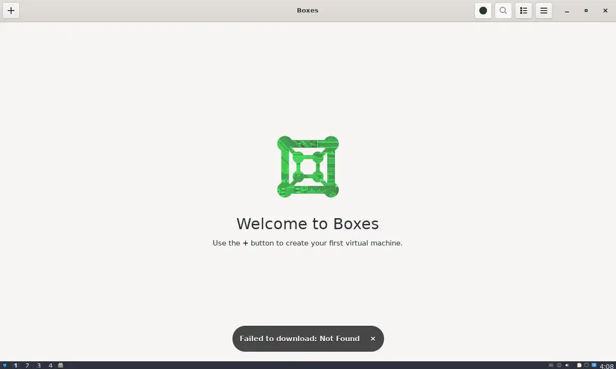Click the keyboard tray icon

pyautogui.click(x=551, y=365)
